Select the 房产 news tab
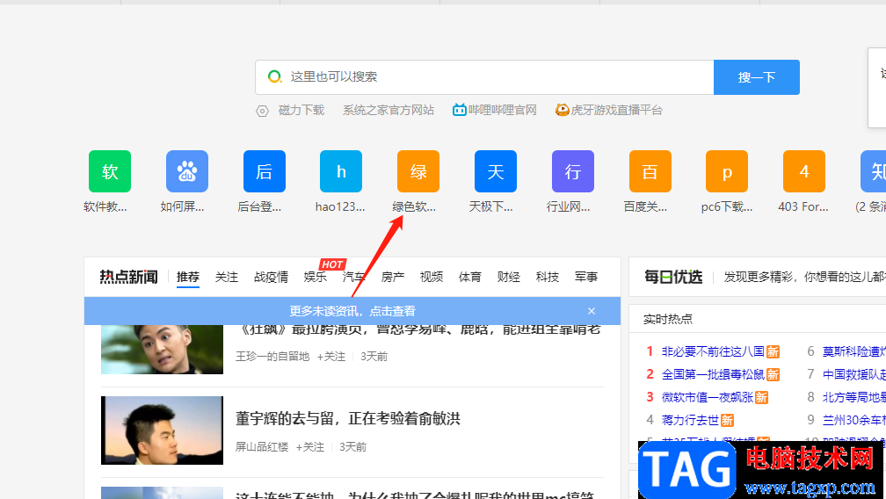Image resolution: width=886 pixels, height=499 pixels. tap(393, 277)
